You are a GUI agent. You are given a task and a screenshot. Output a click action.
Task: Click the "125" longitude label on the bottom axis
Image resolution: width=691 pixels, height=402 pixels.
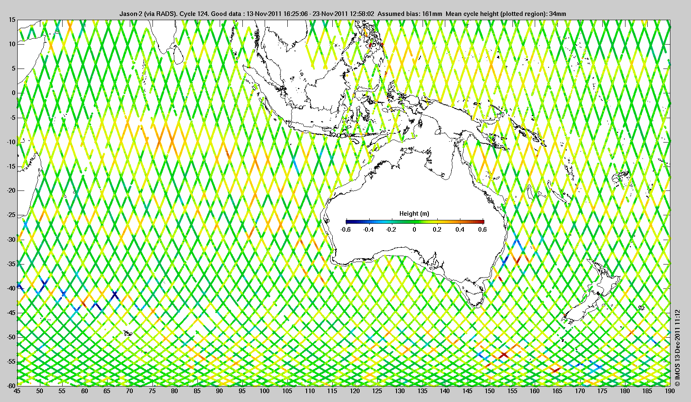(x=377, y=391)
